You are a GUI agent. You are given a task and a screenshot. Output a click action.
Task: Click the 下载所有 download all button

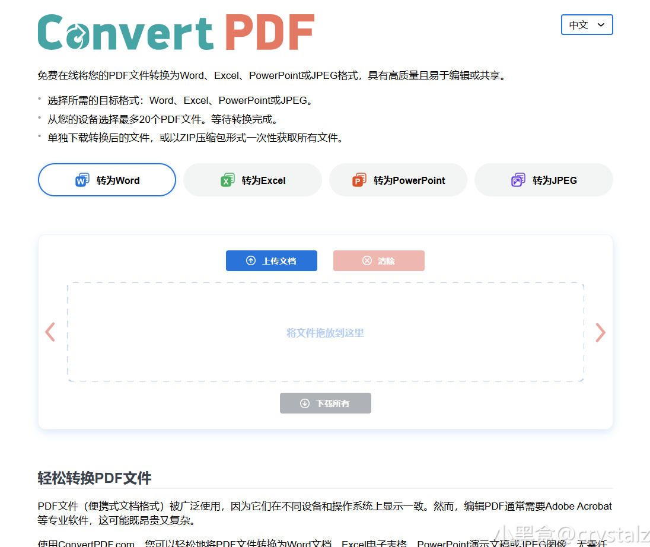326,403
